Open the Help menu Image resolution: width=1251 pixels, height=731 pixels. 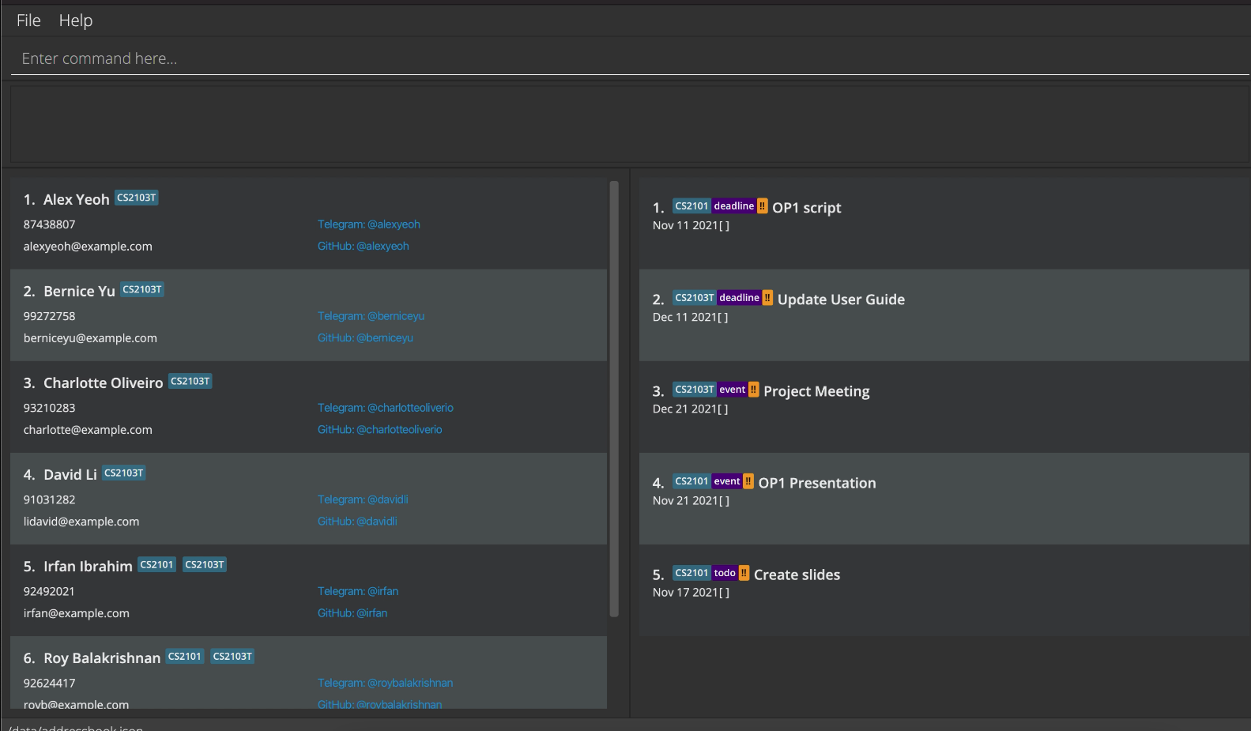(76, 21)
